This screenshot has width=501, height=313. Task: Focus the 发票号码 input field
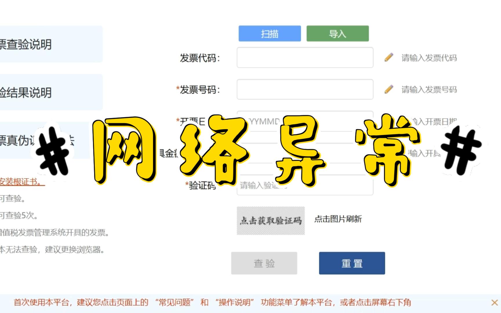(x=305, y=89)
